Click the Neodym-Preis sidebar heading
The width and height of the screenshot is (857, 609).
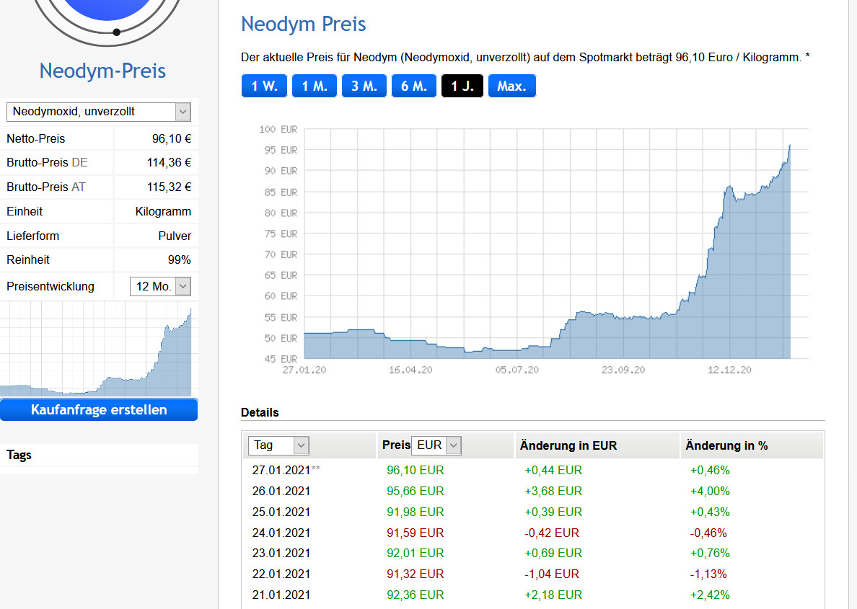point(102,71)
